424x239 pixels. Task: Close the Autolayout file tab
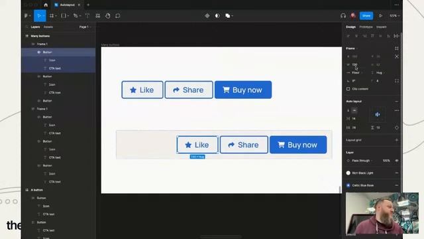pos(79,5)
